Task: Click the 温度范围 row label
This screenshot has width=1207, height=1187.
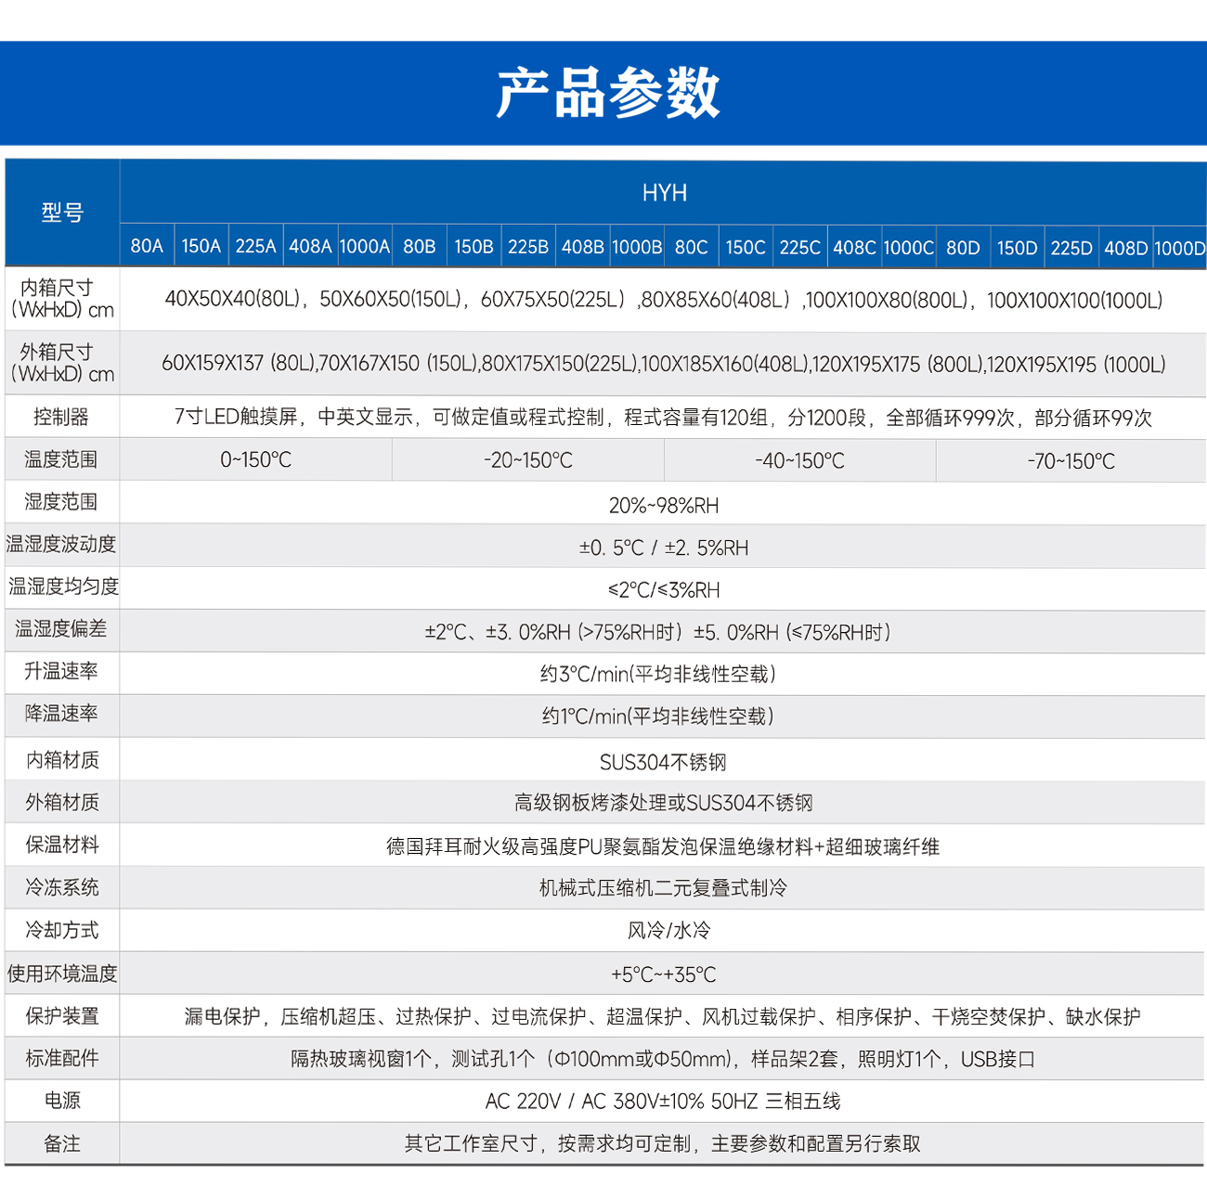Action: point(61,459)
